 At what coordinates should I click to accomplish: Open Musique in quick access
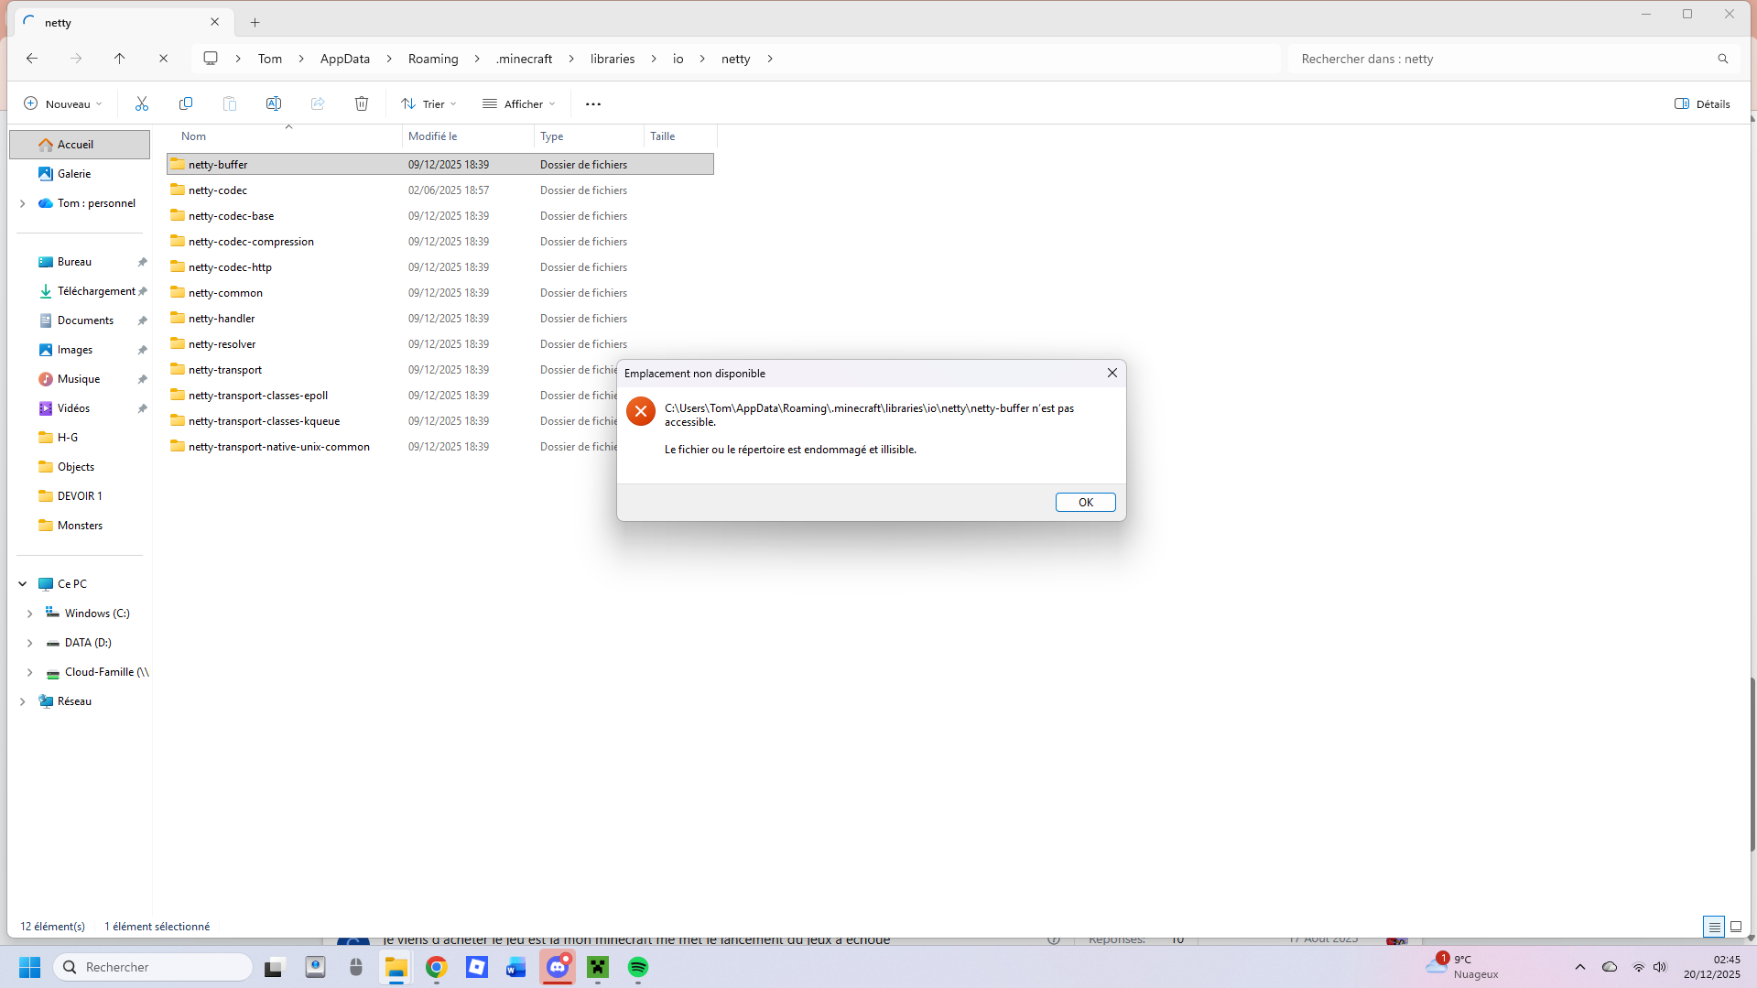click(80, 379)
